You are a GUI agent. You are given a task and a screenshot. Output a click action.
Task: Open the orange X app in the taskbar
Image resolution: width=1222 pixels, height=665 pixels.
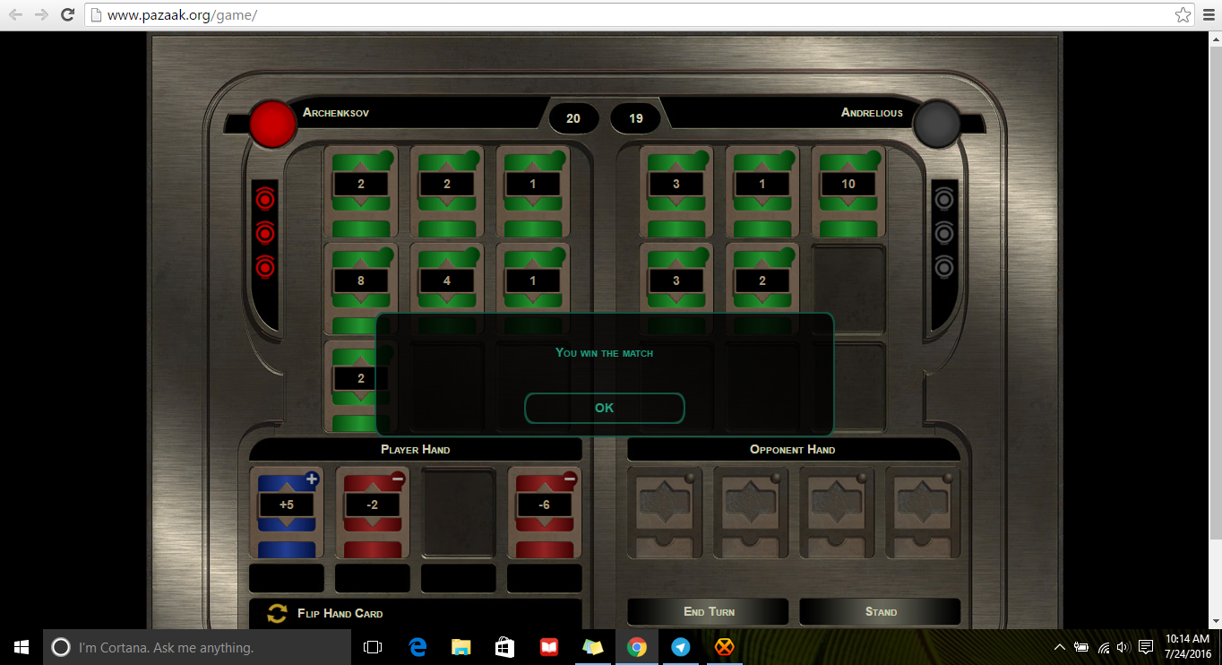click(x=725, y=647)
